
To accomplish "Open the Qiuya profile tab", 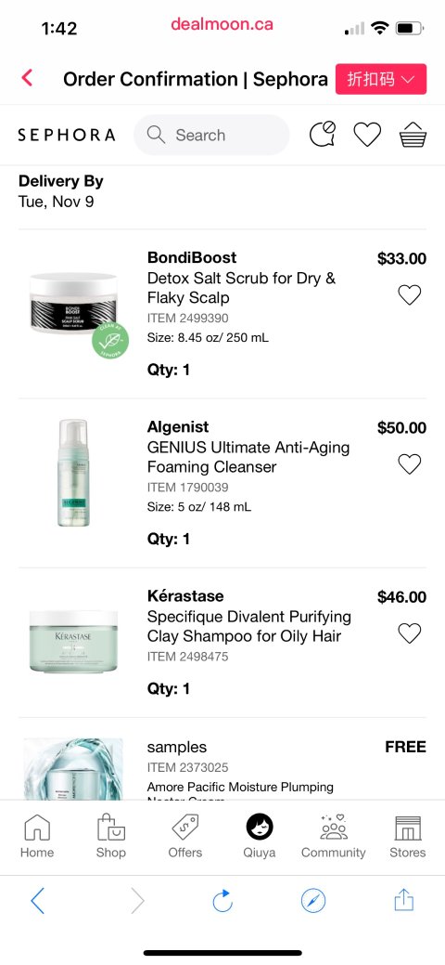I will pyautogui.click(x=260, y=836).
